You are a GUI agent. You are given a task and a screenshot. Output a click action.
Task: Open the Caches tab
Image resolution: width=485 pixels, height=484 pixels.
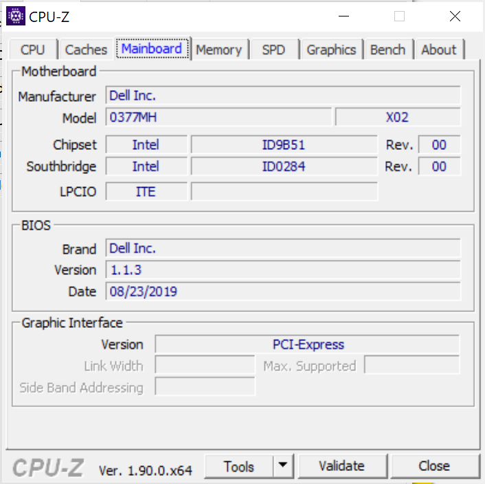[86, 49]
